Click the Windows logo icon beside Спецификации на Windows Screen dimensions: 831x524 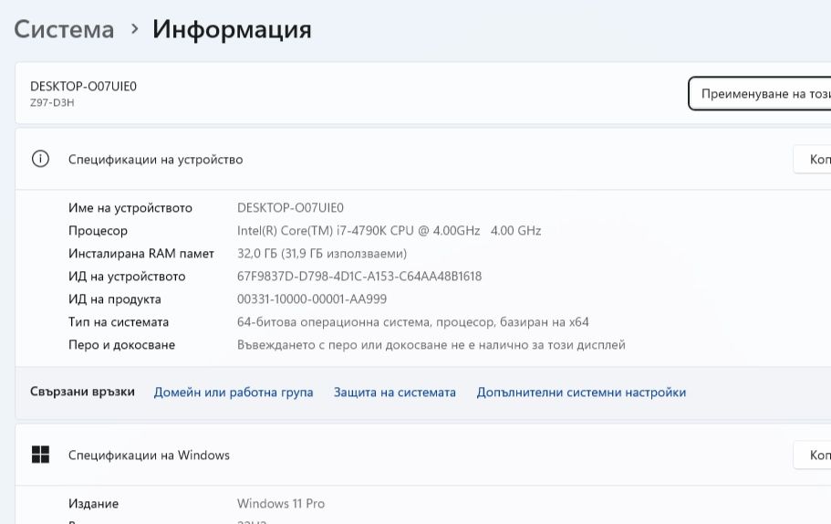(x=40, y=455)
